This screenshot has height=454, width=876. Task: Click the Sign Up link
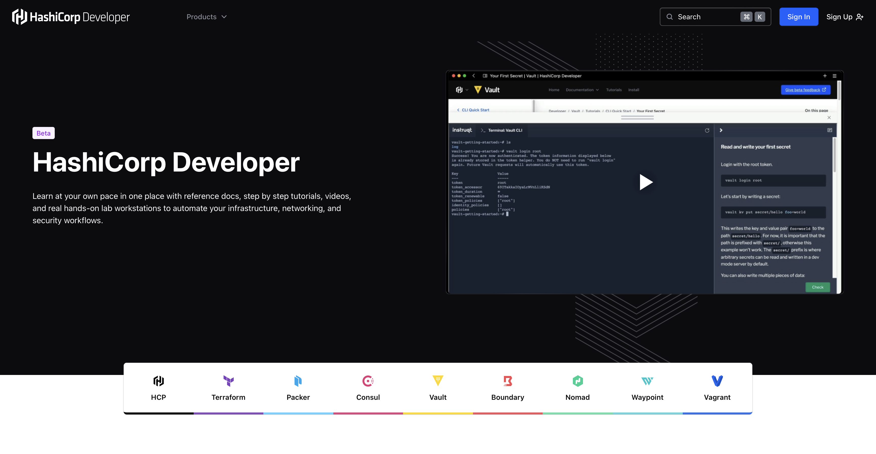tap(840, 17)
